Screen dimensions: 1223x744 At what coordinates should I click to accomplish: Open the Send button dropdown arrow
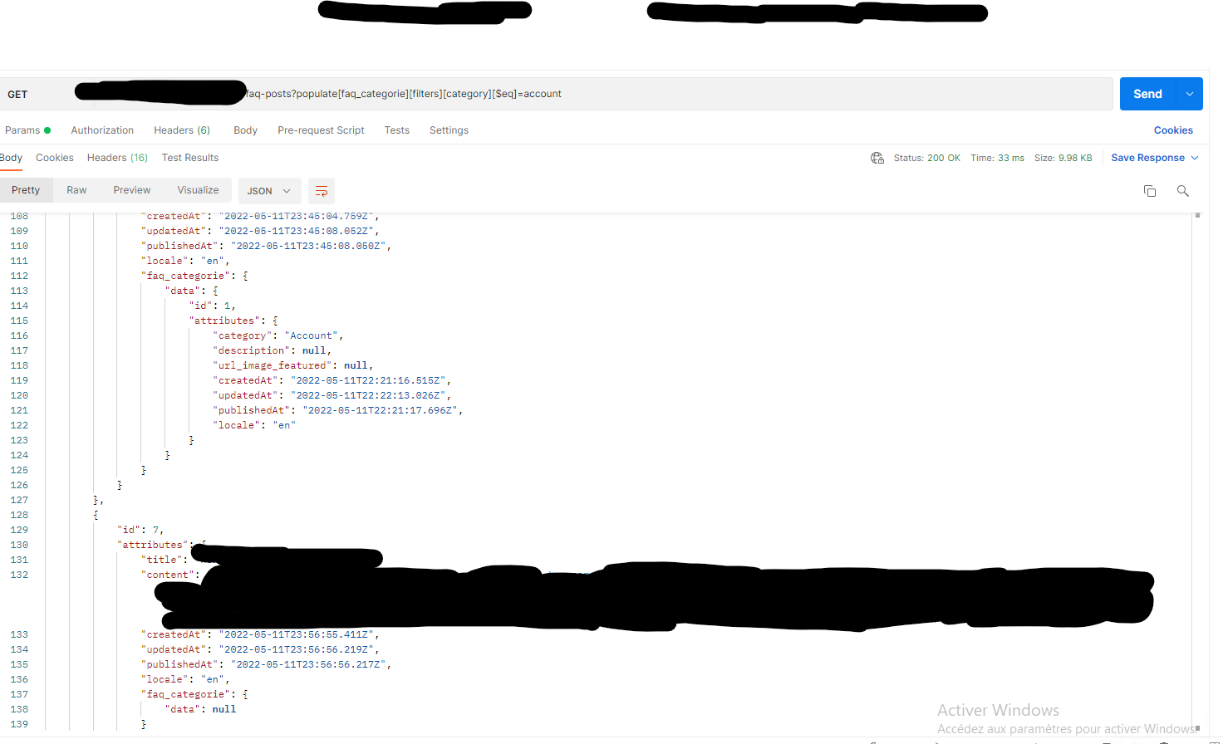[1188, 94]
